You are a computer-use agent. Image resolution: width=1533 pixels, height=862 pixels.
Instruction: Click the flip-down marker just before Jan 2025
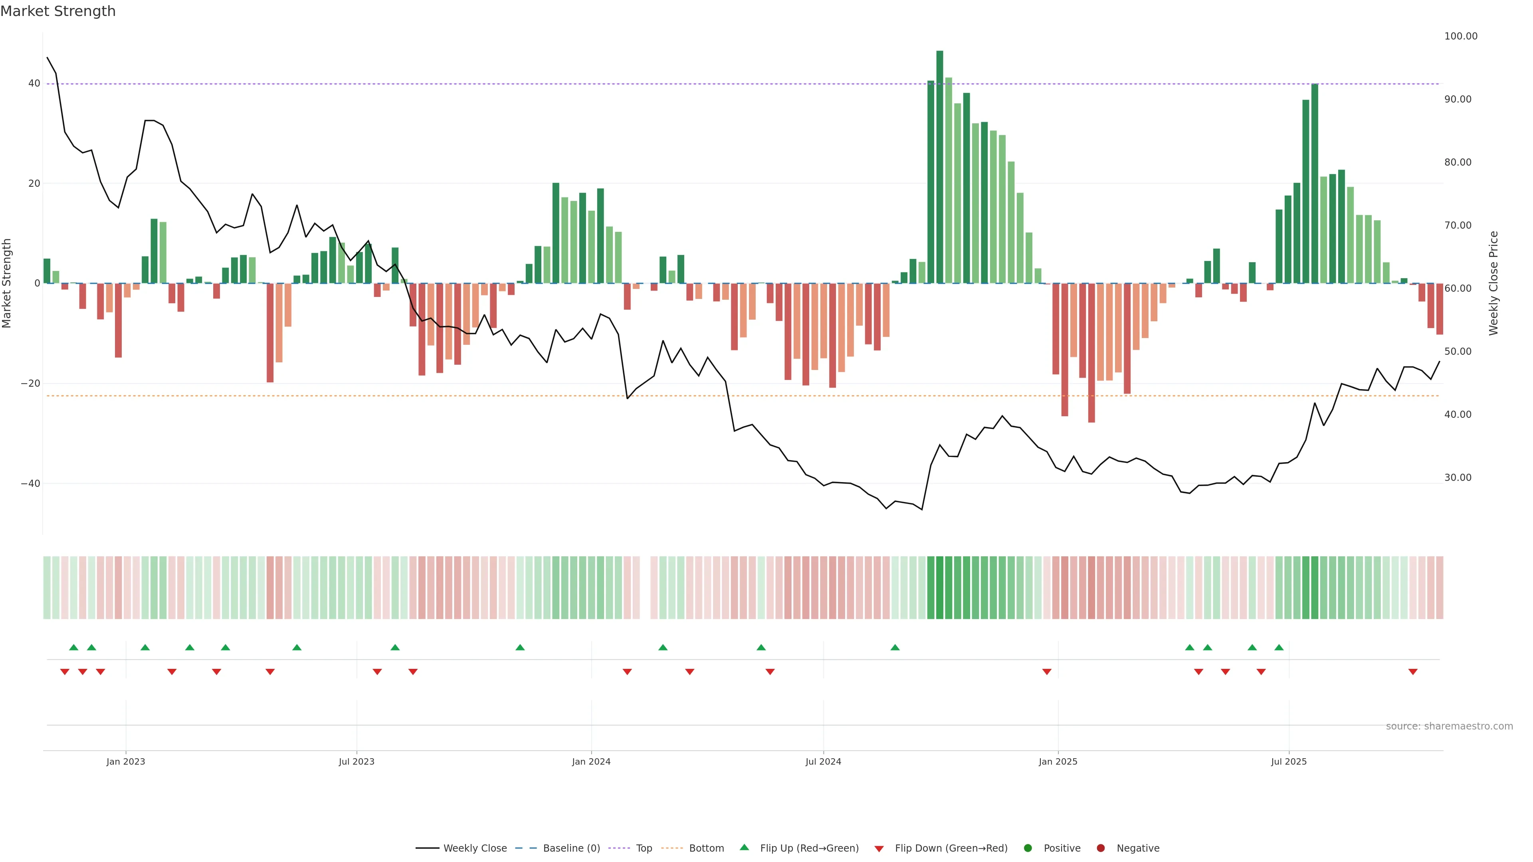tap(1047, 672)
